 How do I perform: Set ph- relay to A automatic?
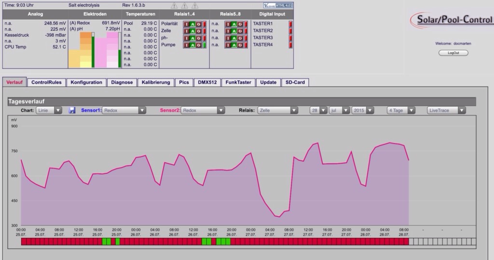(x=192, y=39)
